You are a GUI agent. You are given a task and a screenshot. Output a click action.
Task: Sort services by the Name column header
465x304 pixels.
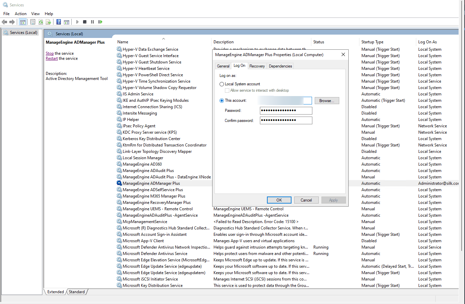pyautogui.click(x=123, y=42)
